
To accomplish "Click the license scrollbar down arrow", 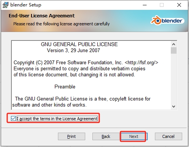I will coord(174,107).
